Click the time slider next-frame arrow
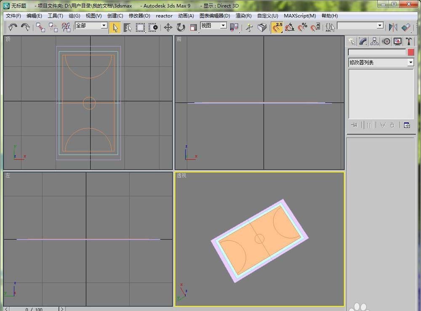The image size is (421, 311). (62, 309)
